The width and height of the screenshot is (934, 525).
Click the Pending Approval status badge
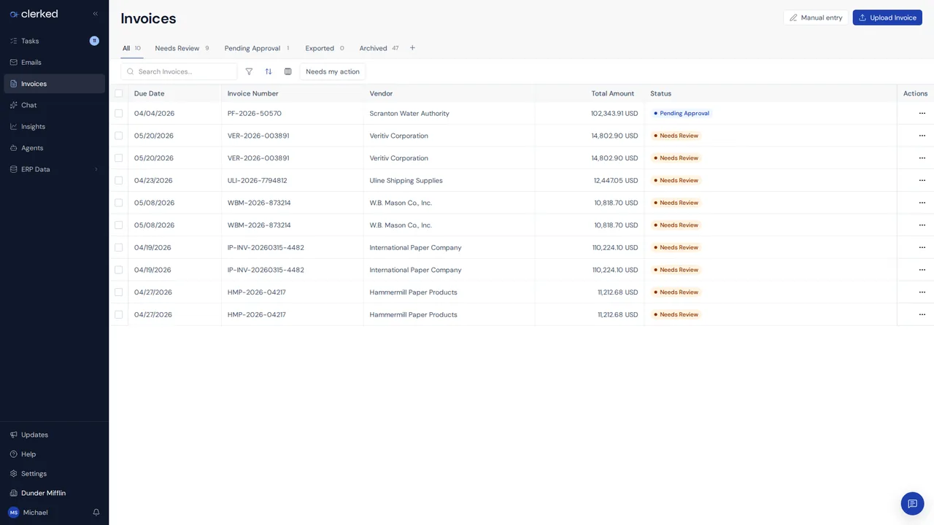[x=682, y=113]
